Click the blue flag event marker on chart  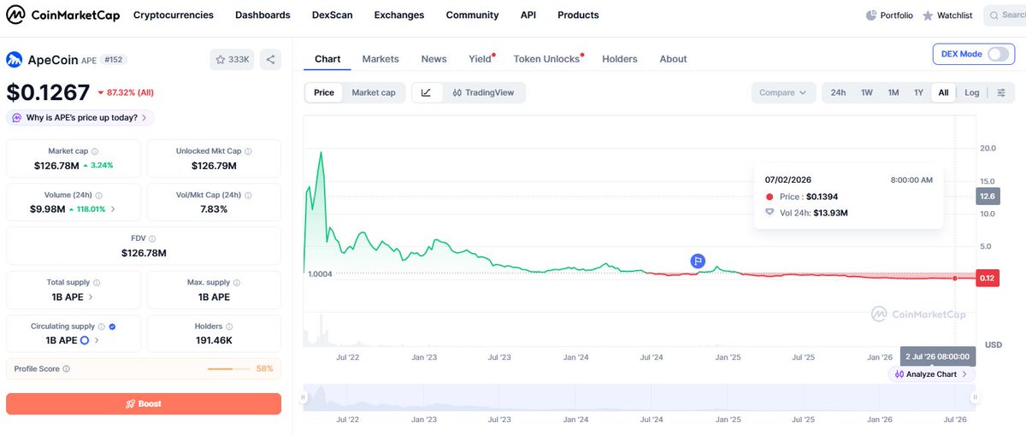pos(698,261)
